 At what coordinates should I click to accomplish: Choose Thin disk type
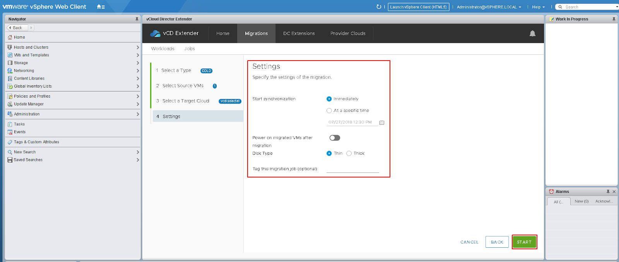pos(329,153)
